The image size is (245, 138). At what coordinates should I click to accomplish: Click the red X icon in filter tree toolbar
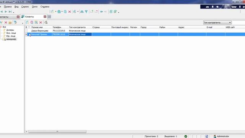pyautogui.click(x=6, y=23)
